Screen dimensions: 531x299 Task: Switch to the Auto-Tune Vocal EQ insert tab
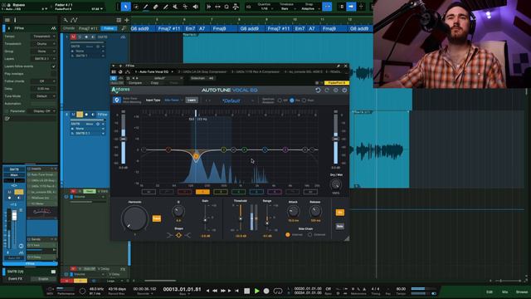(x=154, y=72)
